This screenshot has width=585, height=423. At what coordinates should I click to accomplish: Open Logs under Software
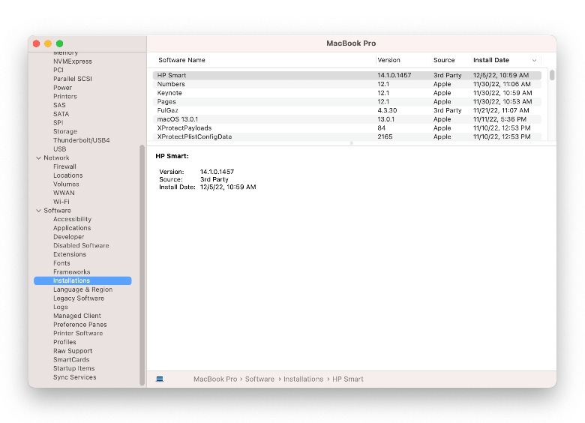point(61,307)
